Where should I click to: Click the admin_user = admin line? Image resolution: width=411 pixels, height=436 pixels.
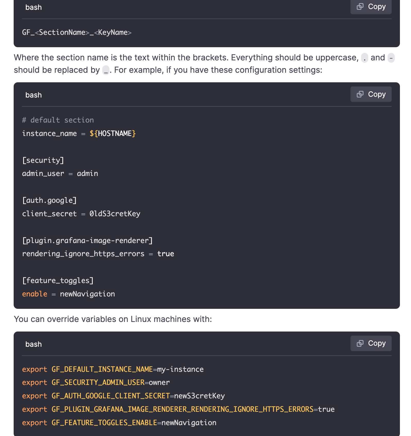click(60, 174)
